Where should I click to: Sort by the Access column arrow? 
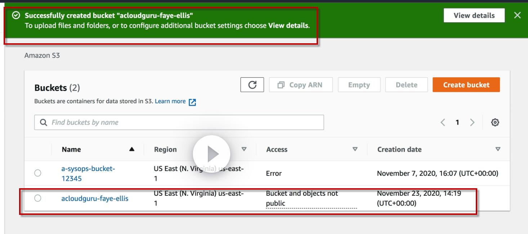click(355, 149)
